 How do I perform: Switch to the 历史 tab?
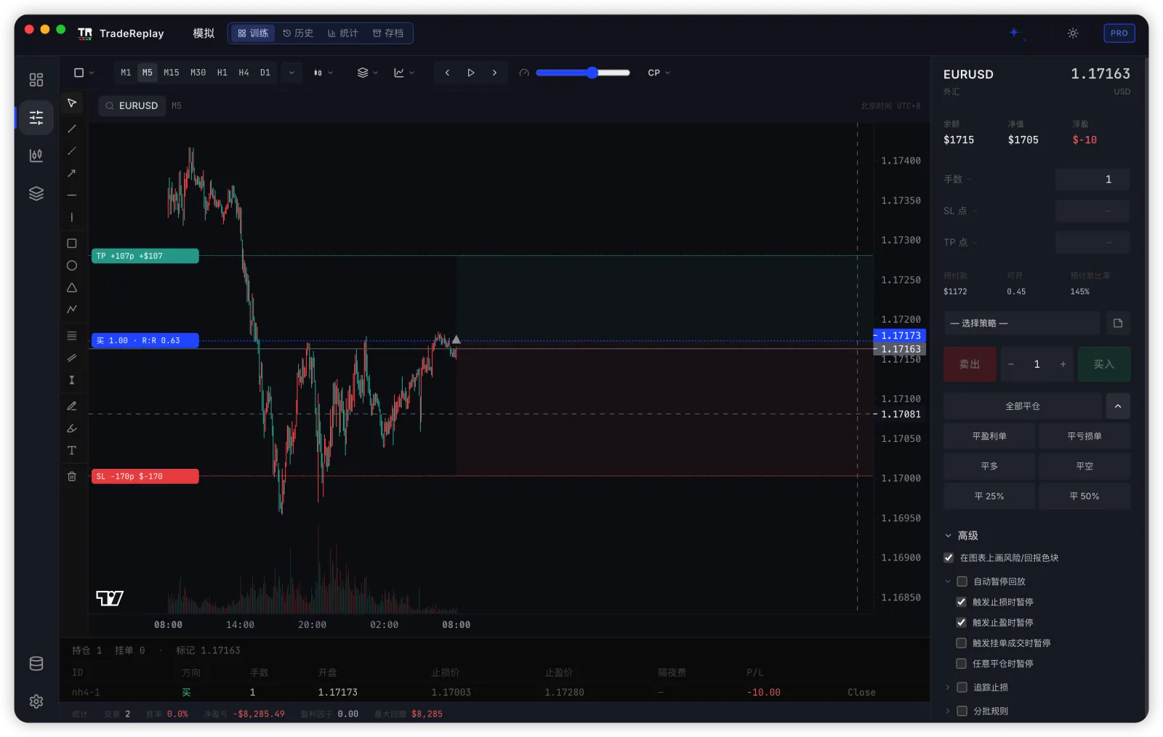[298, 33]
